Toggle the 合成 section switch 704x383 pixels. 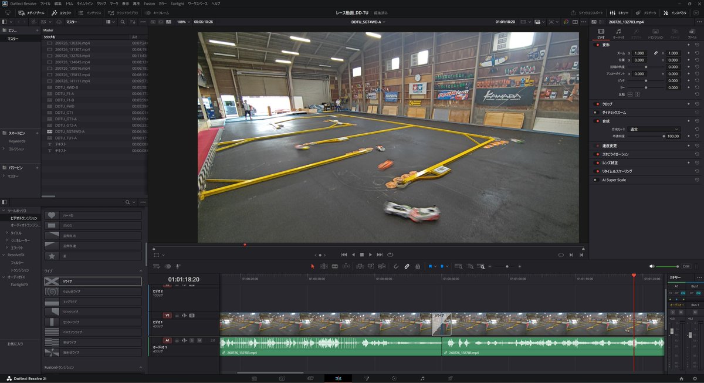[596, 121]
